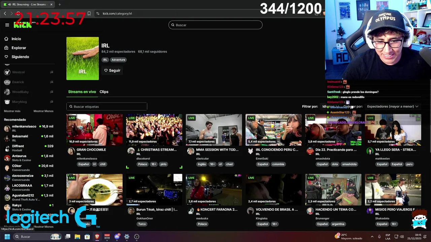431x242 pixels.
Task: Open OBS Studio from taskbar
Action: [136, 237]
